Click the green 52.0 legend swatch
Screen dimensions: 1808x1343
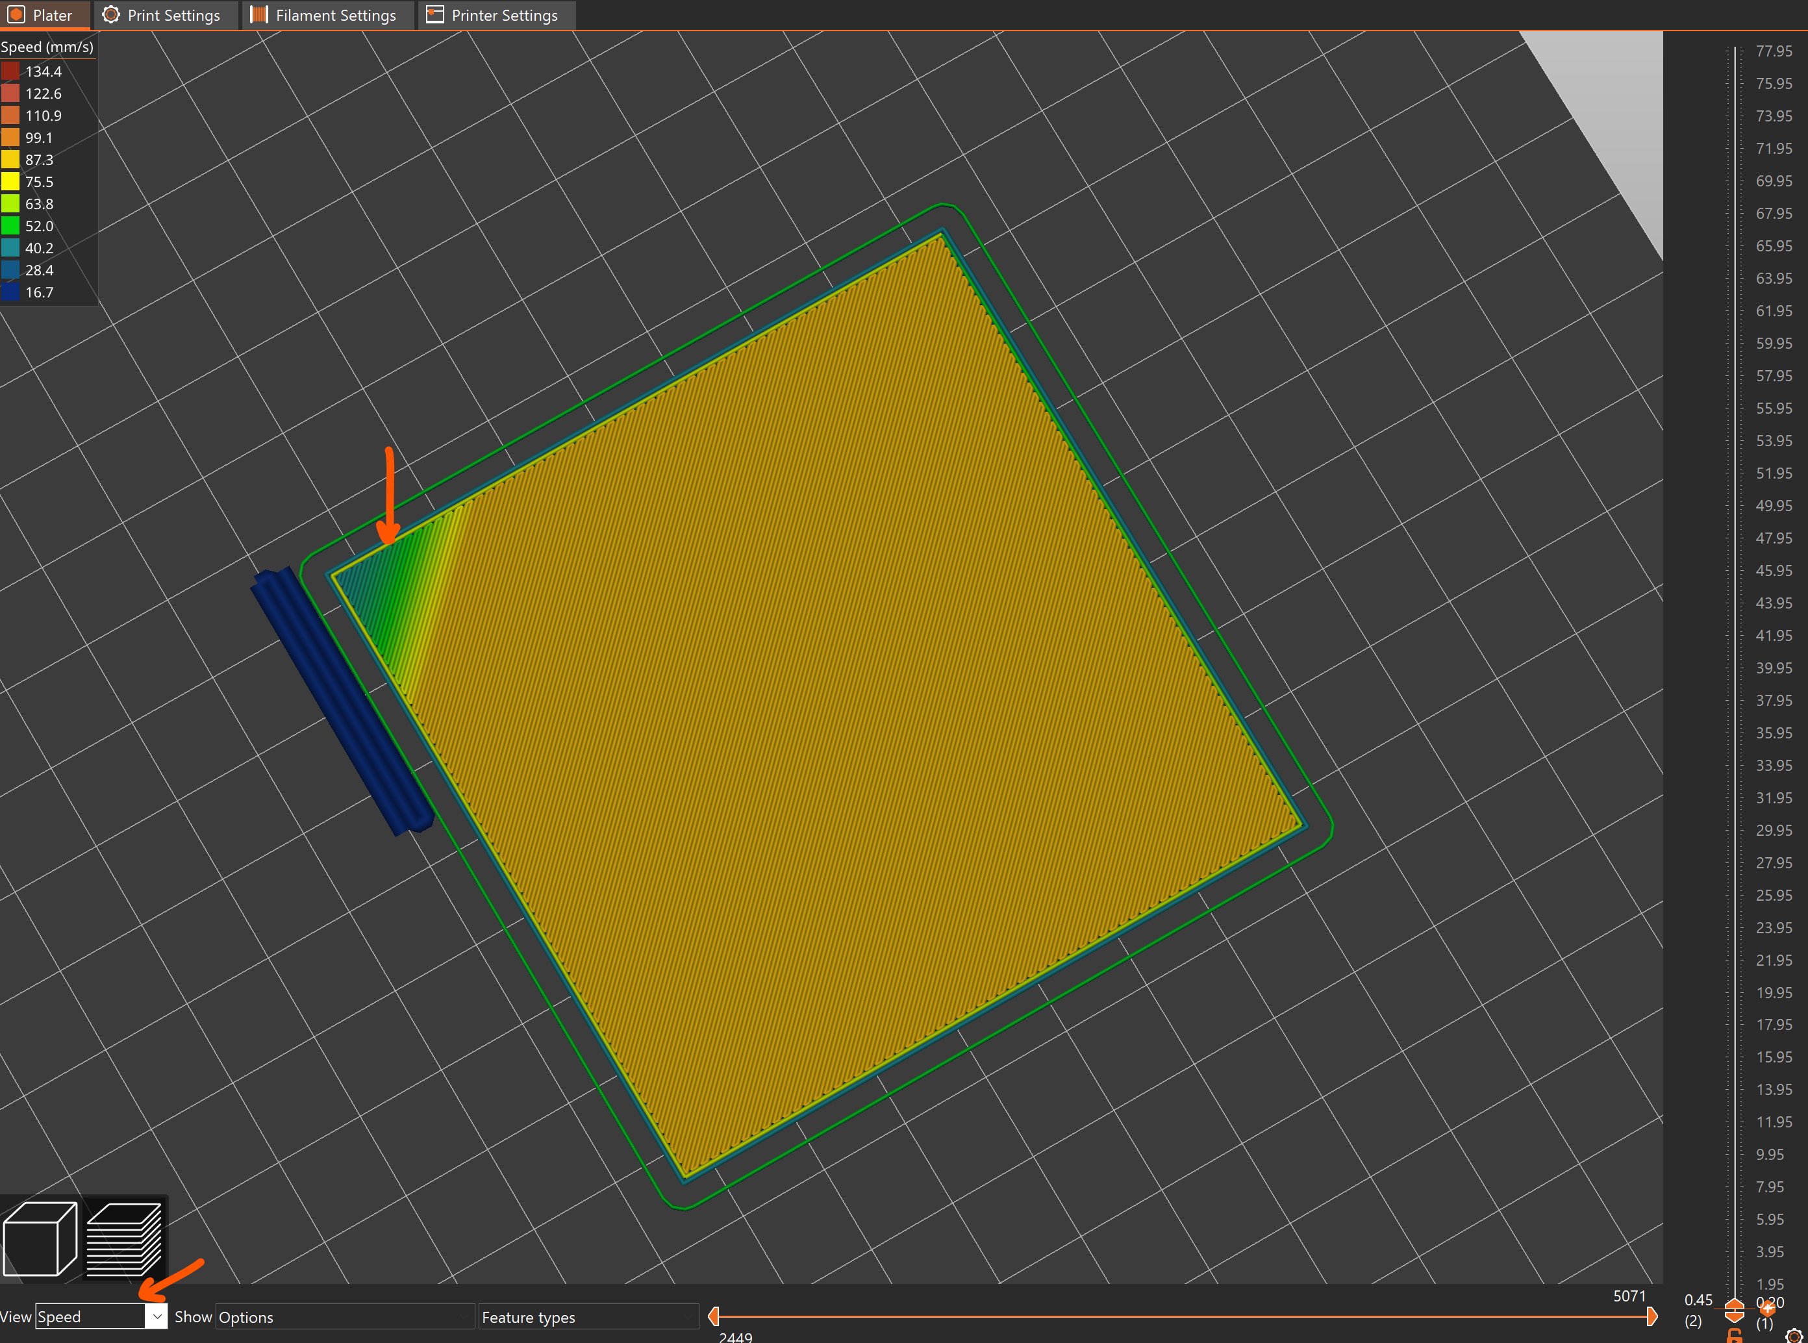[x=12, y=226]
